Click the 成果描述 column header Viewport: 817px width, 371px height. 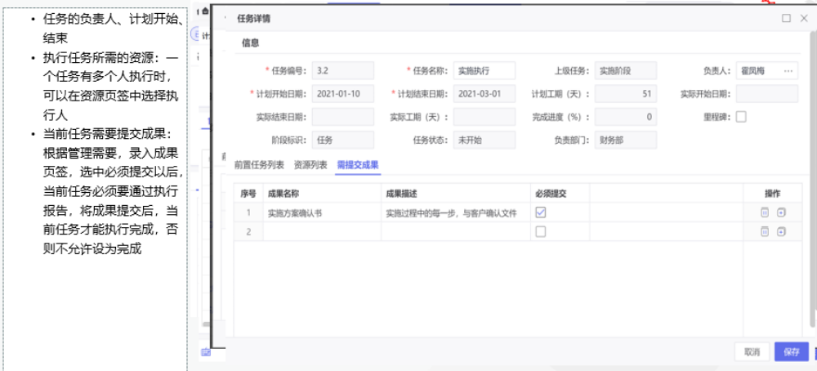[456, 194]
